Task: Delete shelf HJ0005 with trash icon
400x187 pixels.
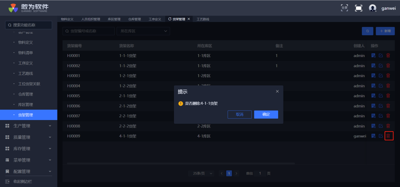Action: pyautogui.click(x=388, y=96)
